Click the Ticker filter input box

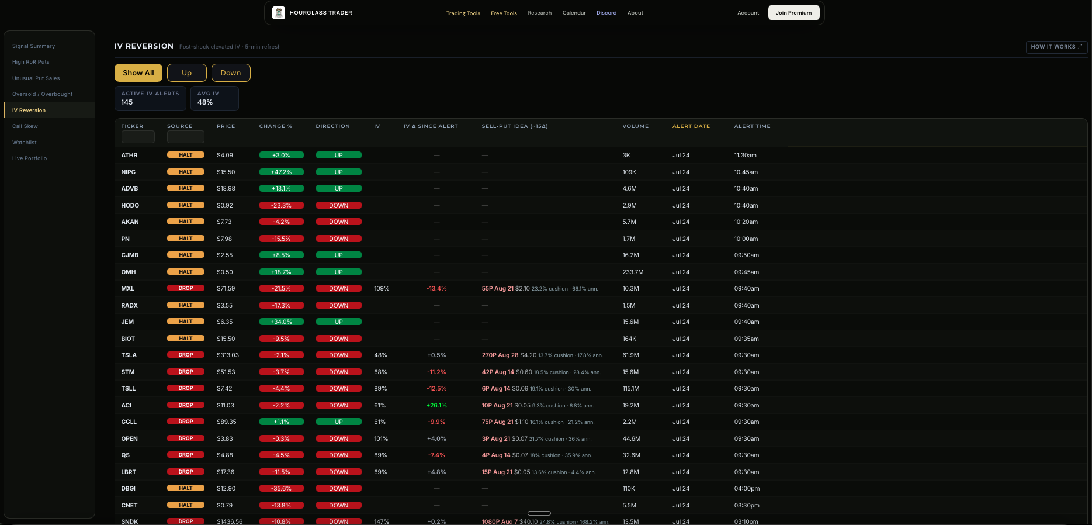click(138, 137)
